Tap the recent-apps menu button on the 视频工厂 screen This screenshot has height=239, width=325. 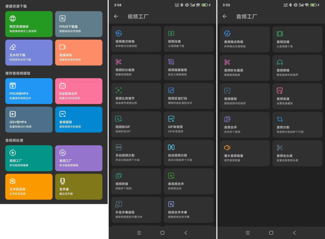(139, 233)
